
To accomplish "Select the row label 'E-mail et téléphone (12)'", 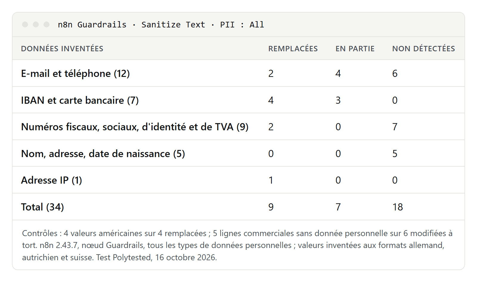I will coord(75,73).
